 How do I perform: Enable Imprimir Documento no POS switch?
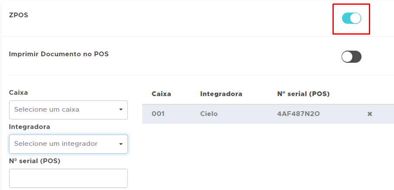(351, 57)
